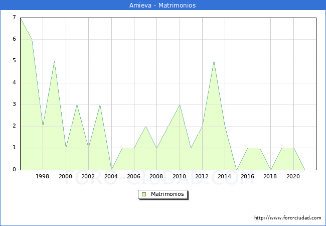The image size is (326, 226).
Task: Click the x-axis label 2014
Action: pyautogui.click(x=225, y=176)
